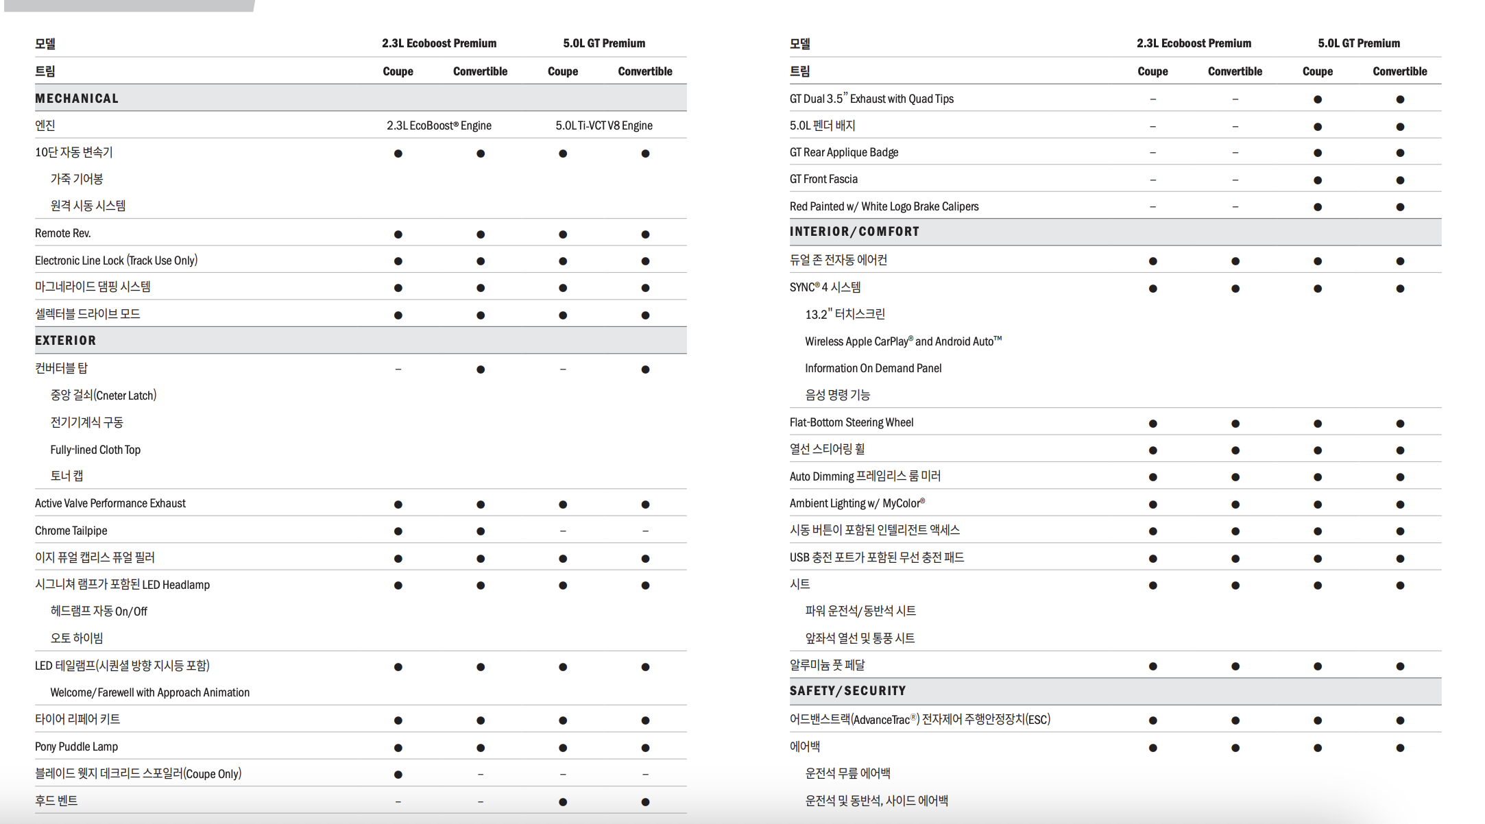
Task: Click '운전석 및 동반석, 사이드 에어백' sub-item
Action: click(877, 801)
